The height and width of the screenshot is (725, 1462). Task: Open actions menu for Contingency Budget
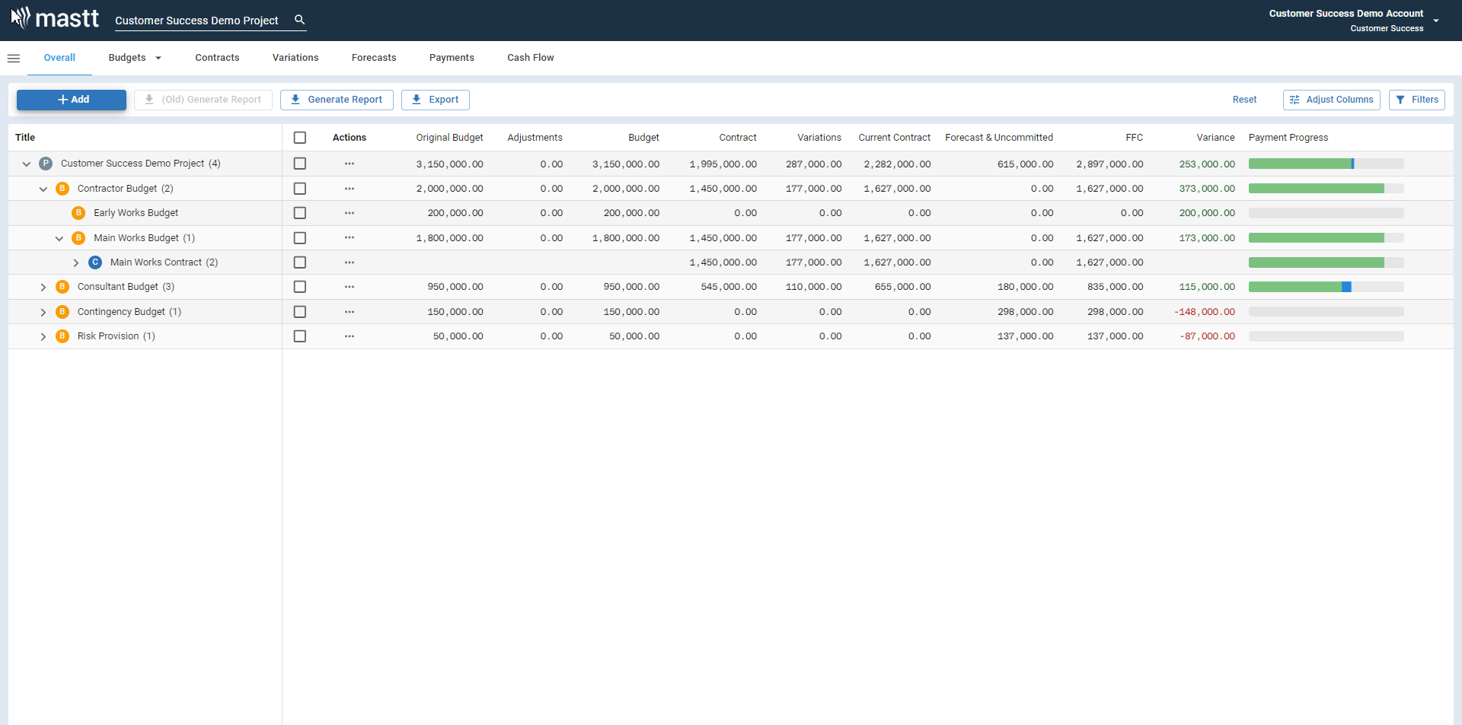tap(350, 312)
